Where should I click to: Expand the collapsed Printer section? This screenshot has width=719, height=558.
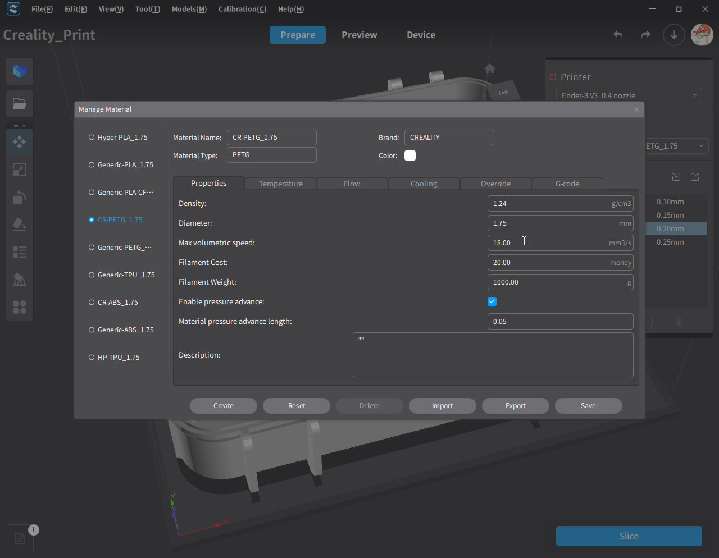click(553, 77)
